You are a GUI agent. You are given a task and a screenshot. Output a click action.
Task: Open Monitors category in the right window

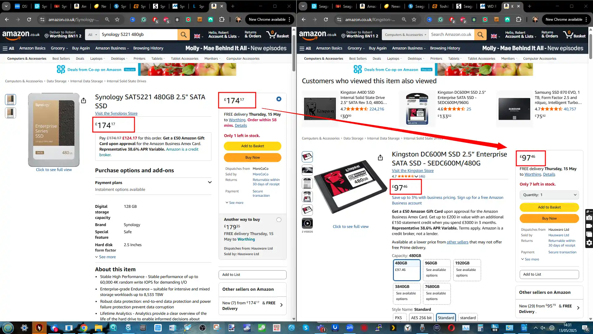click(509, 58)
